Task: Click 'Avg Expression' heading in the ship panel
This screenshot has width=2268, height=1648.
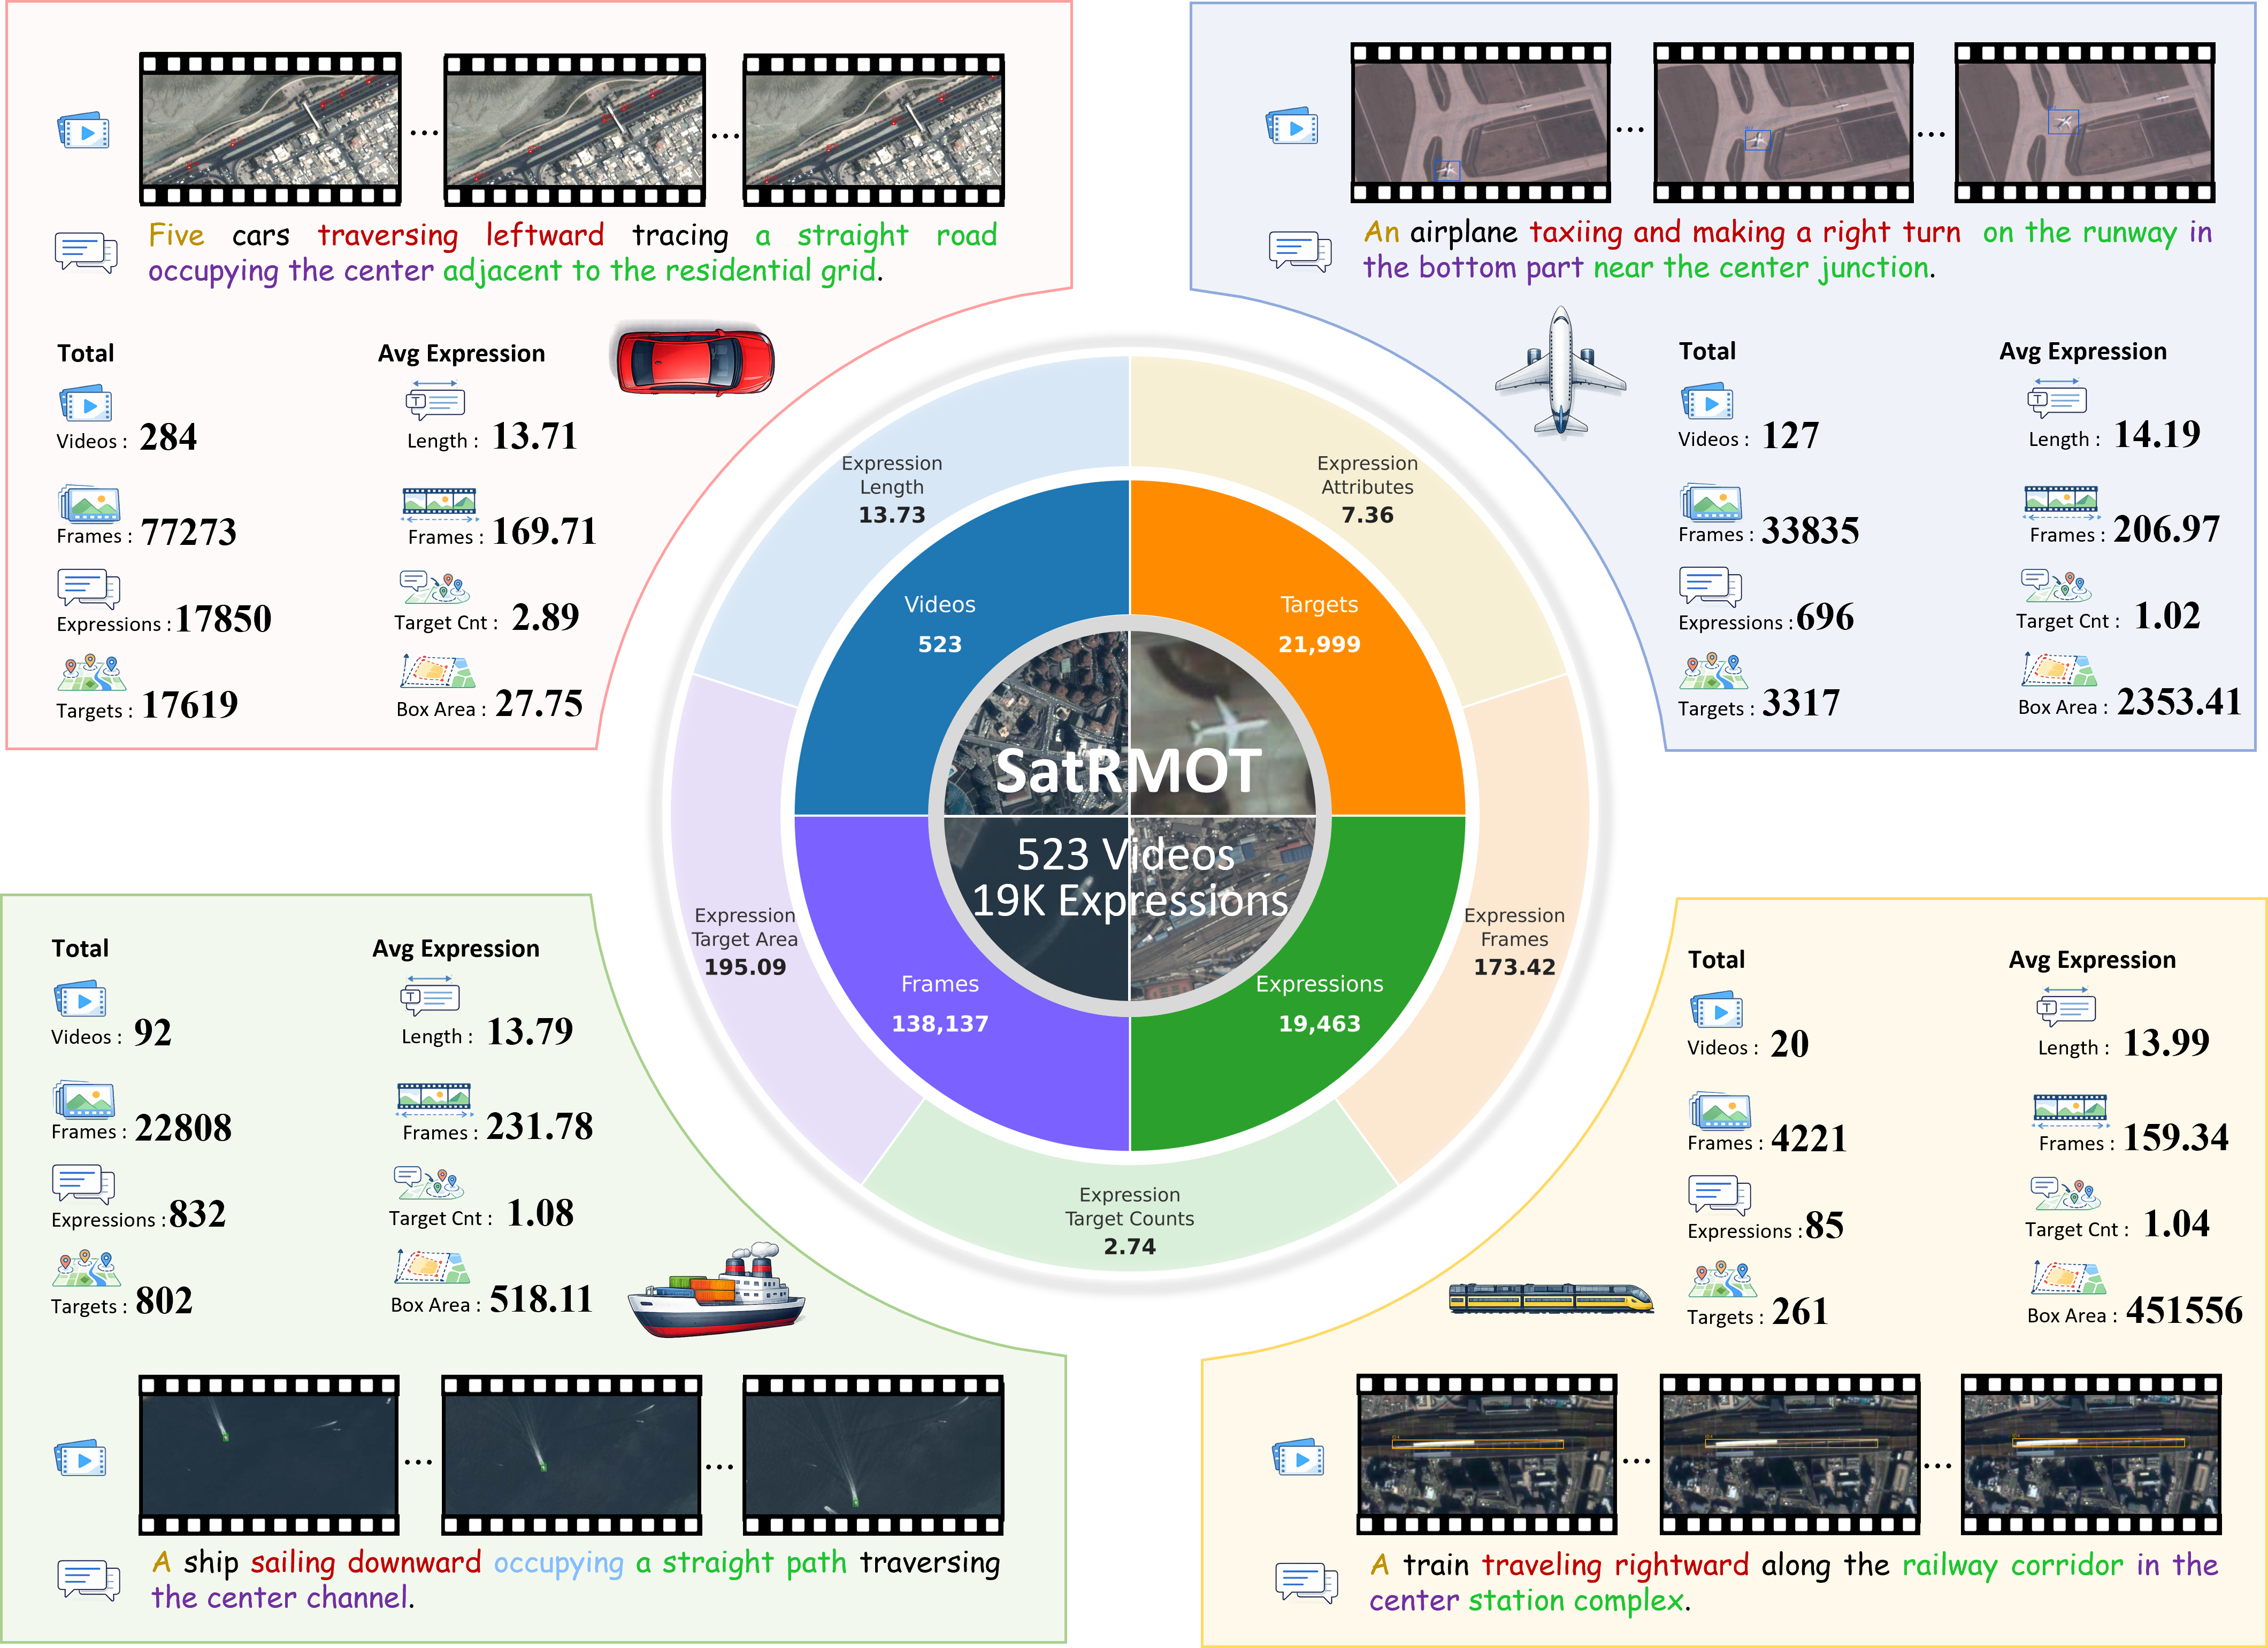Action: tap(456, 949)
